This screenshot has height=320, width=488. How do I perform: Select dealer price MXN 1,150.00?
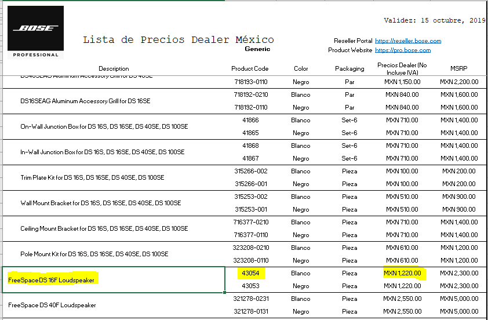point(402,82)
